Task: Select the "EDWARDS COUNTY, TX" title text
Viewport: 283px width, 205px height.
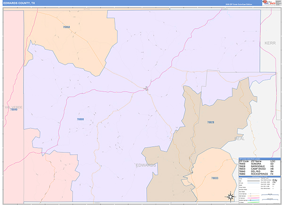Action: click(19, 3)
